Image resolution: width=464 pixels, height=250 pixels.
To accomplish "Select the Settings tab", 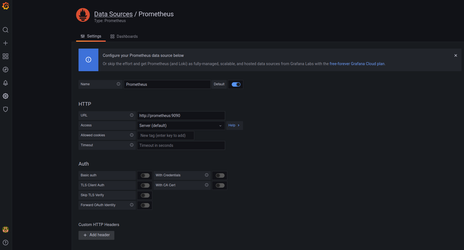I will coord(91,36).
